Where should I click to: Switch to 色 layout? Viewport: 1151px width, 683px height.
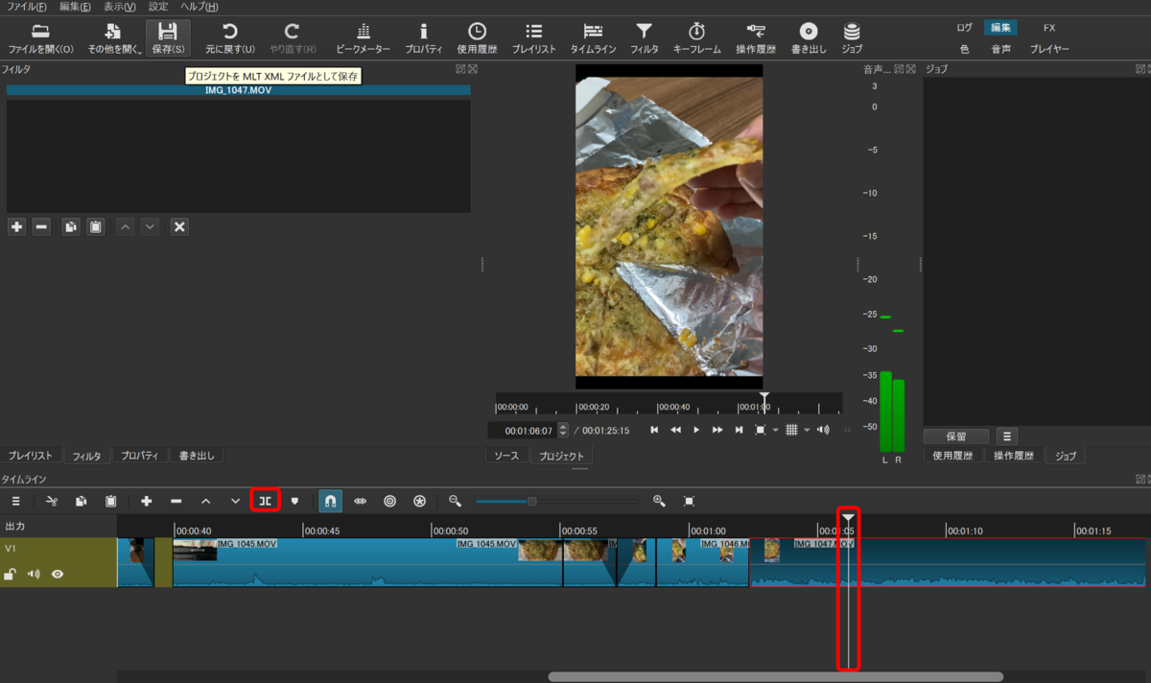tap(964, 48)
